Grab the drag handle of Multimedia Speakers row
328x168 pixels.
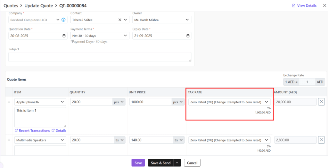9,140
